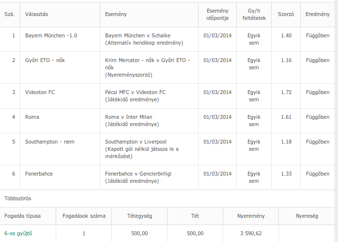338x242 pixels.
Task: Click the Szorzó column header
Action: 286,15
